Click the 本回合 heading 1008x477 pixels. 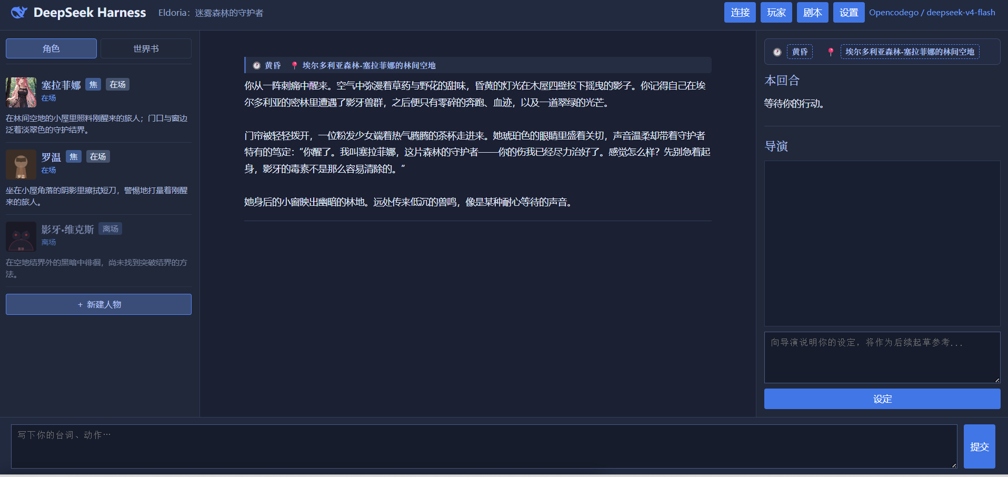782,81
